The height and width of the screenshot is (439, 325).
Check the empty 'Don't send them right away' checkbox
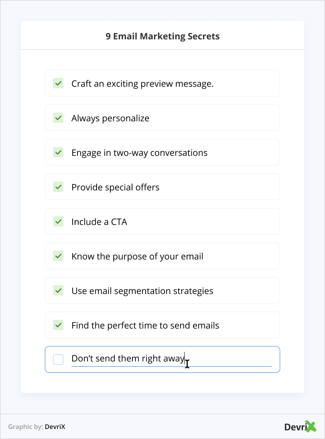58,359
